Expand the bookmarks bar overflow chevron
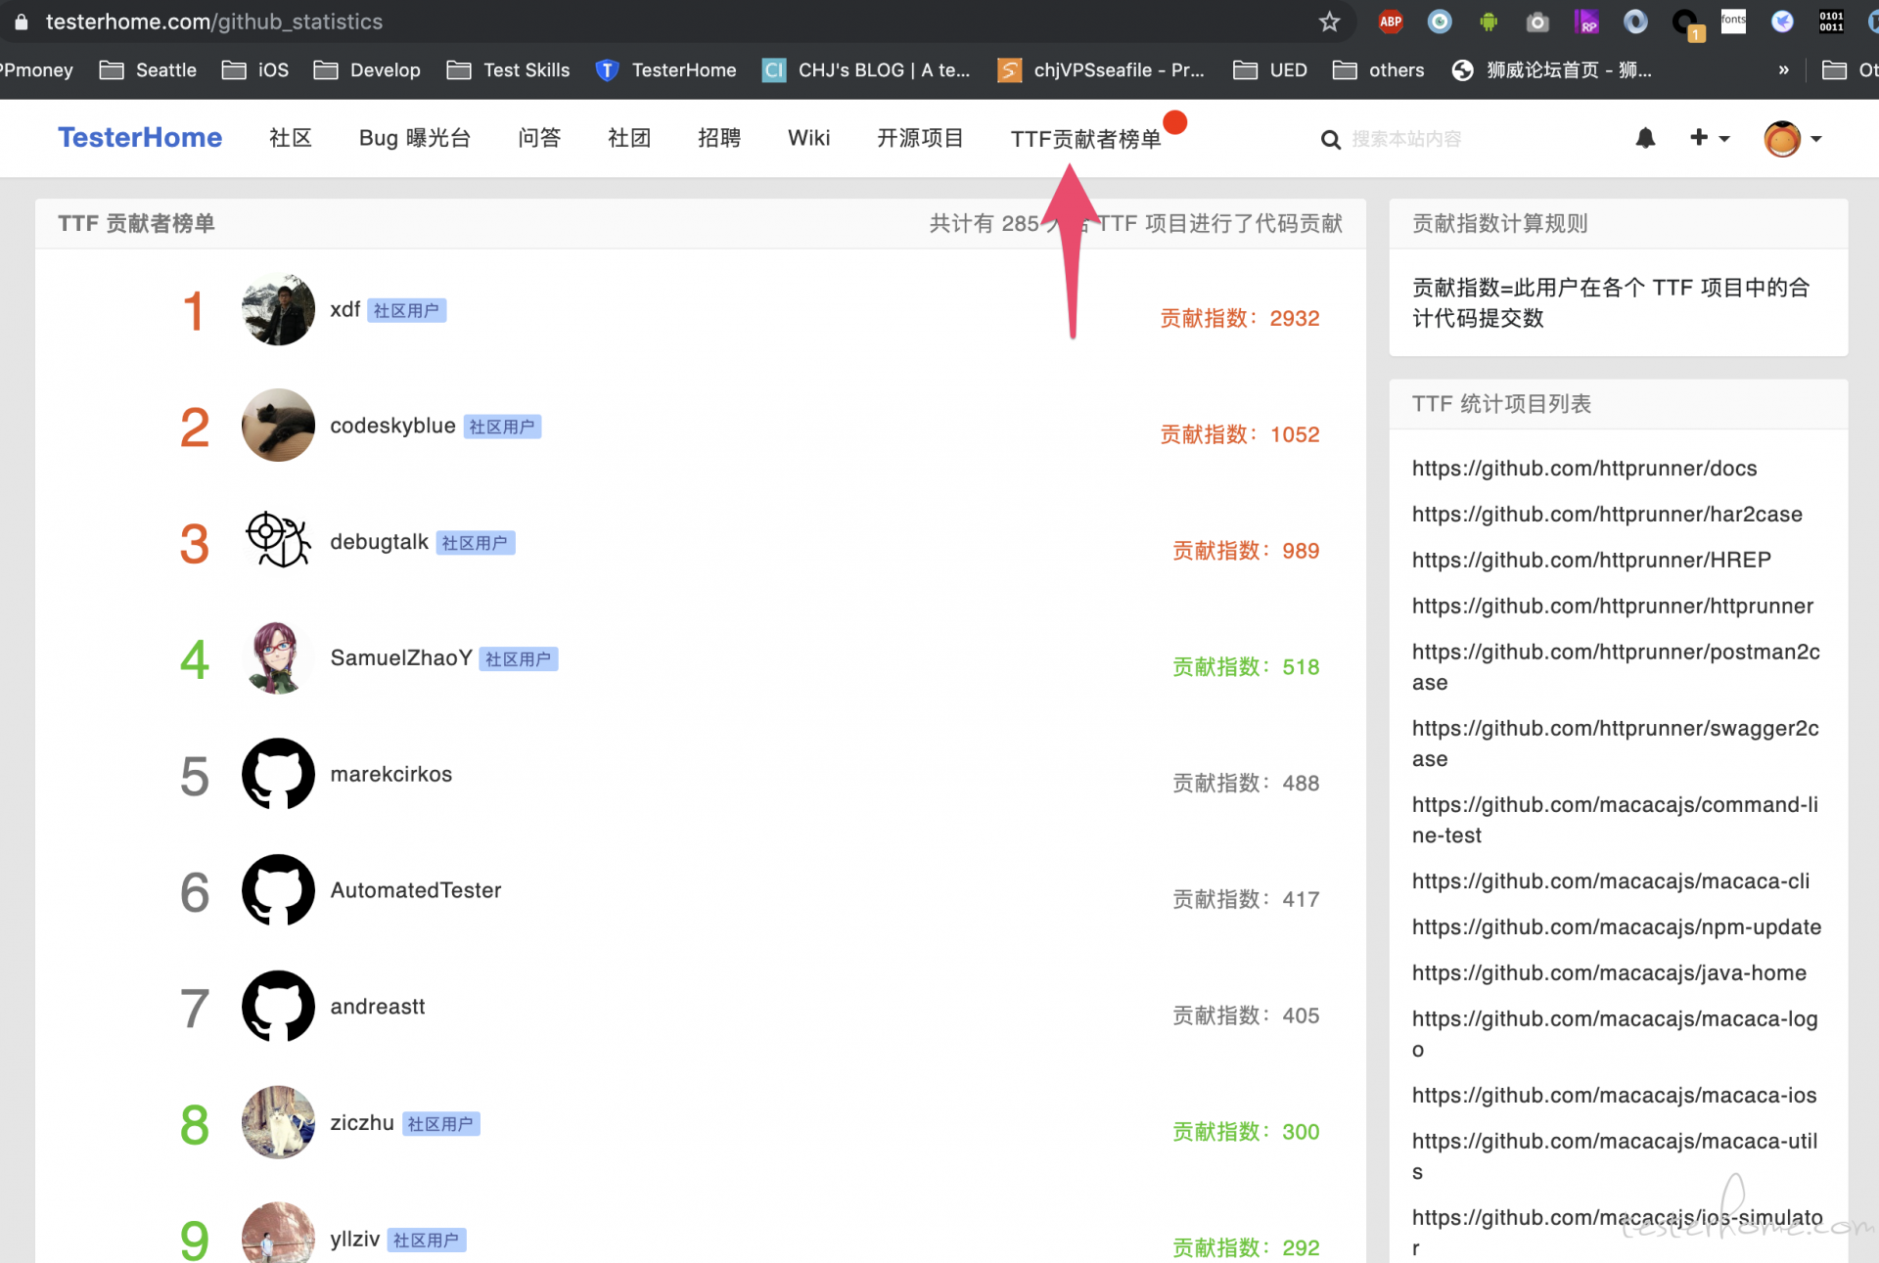Viewport: 1879px width, 1263px height. 1784,70
